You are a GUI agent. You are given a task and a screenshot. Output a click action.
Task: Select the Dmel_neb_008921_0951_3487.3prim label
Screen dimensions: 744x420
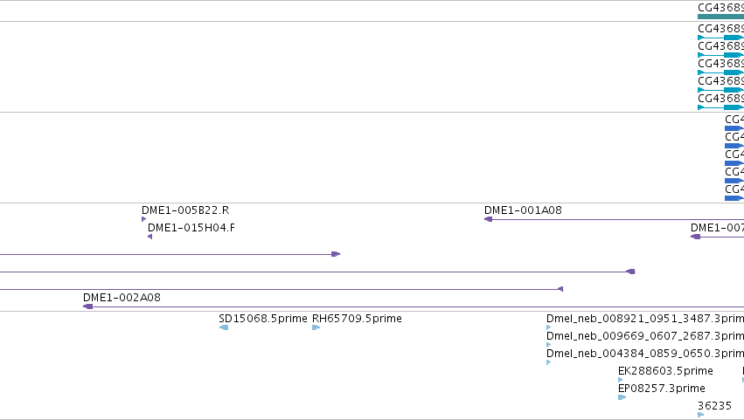645,318
